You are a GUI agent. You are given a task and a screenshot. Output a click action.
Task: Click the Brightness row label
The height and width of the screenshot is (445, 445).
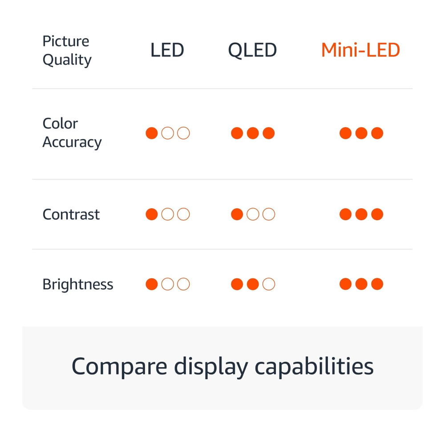tap(78, 284)
